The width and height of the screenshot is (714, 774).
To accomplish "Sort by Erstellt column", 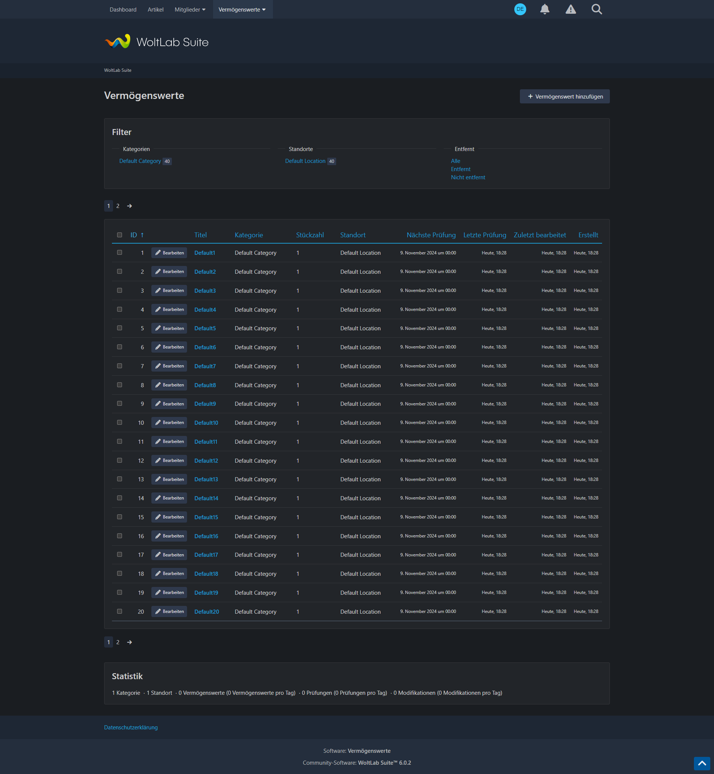I will [x=588, y=235].
